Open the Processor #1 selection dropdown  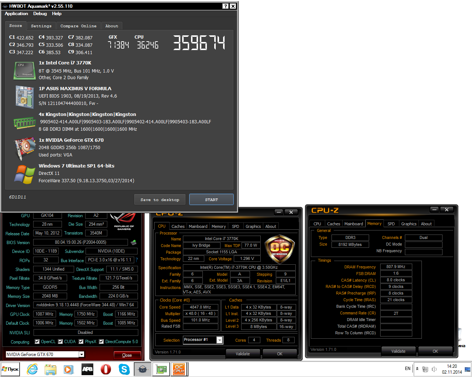tap(219, 340)
